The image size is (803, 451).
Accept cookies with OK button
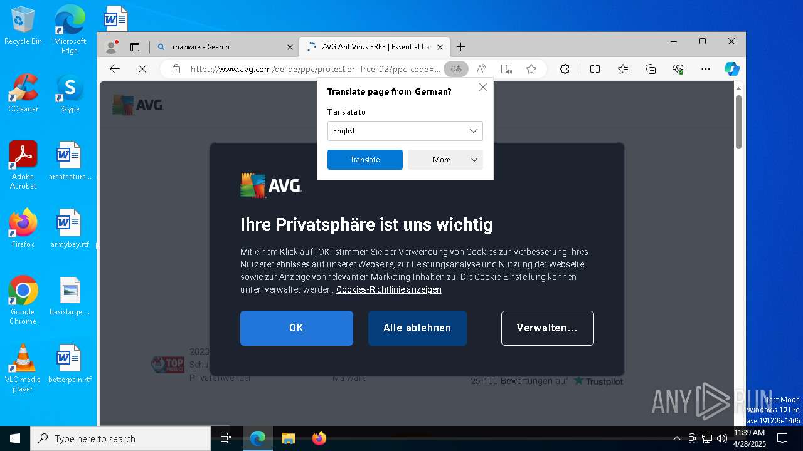[296, 328]
